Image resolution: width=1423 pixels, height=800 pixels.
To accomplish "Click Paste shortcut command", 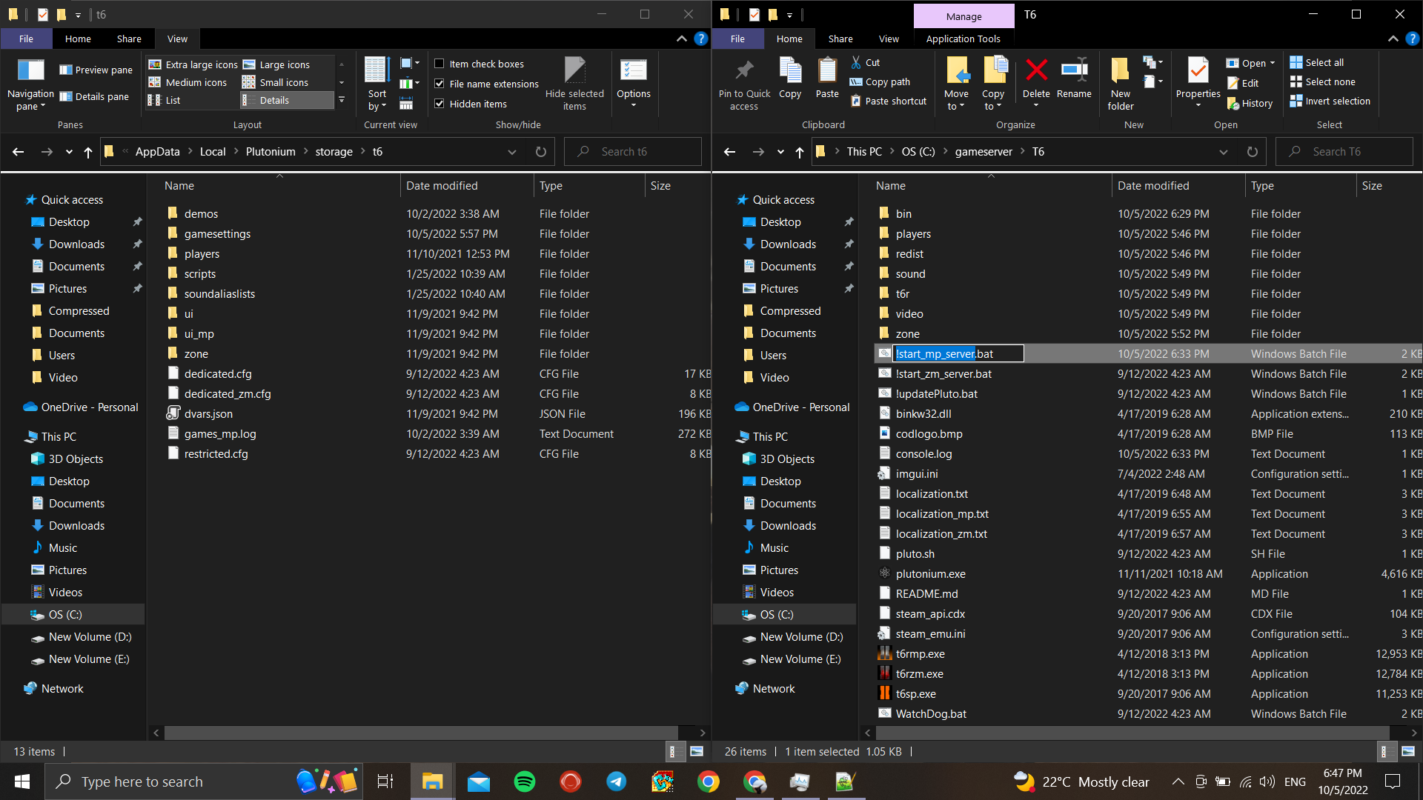I will coord(888,101).
